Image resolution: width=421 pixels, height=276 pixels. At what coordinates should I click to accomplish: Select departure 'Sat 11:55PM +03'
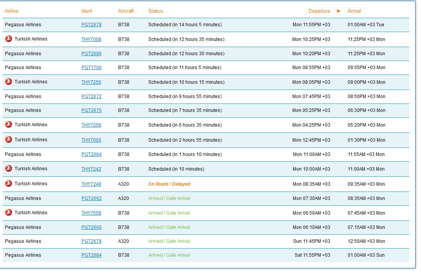(x=312, y=255)
